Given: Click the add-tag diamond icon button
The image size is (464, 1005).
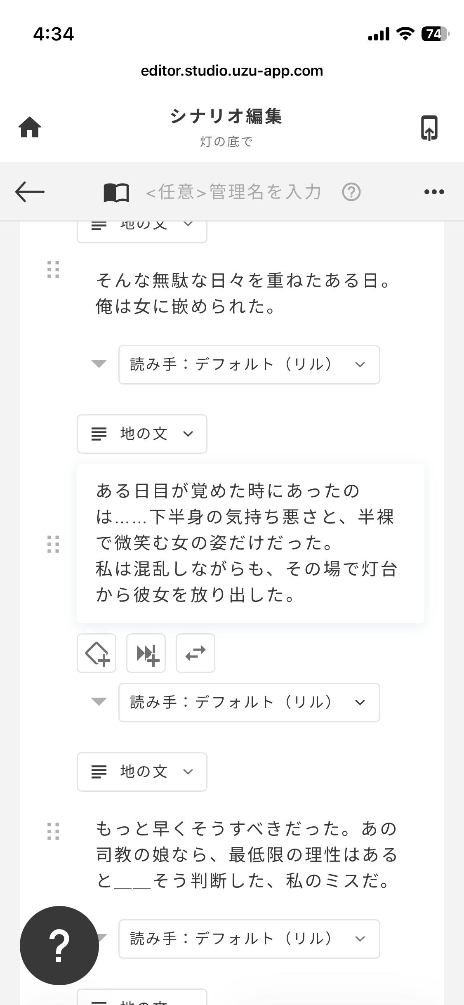Looking at the screenshot, I should click(x=97, y=653).
